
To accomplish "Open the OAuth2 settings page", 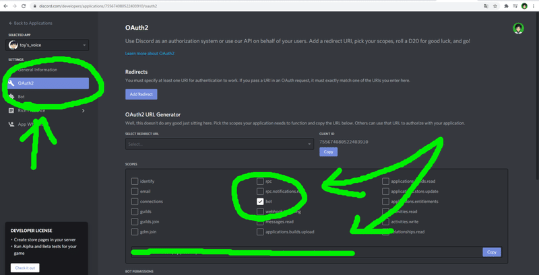I will coord(48,83).
